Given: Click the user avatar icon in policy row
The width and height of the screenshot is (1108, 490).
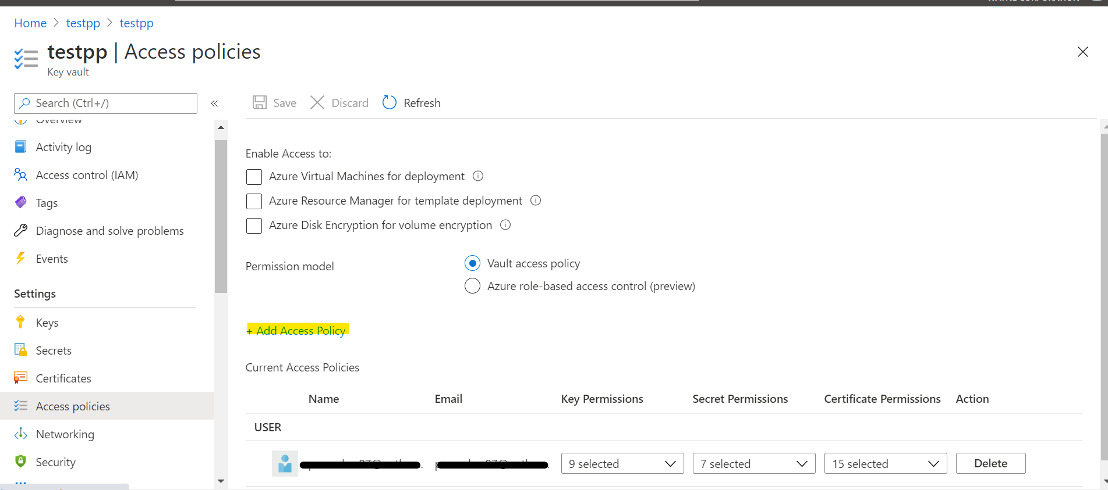Looking at the screenshot, I should point(285,464).
